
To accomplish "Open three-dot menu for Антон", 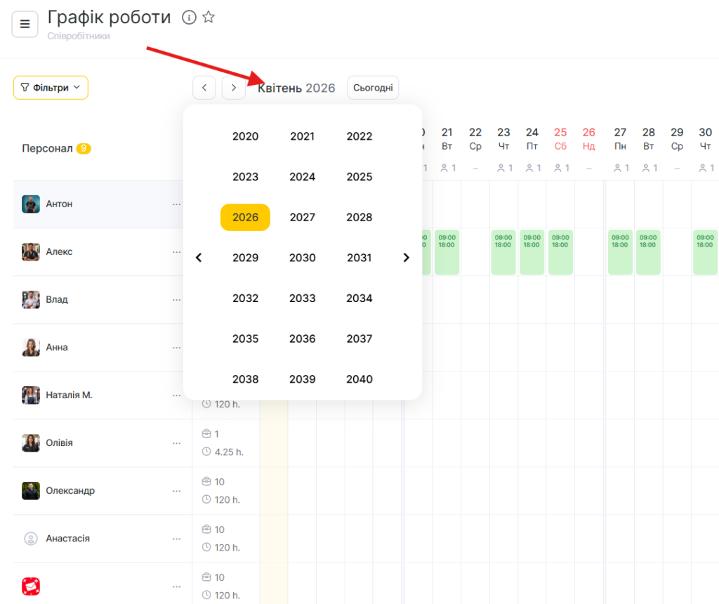I will tap(176, 204).
